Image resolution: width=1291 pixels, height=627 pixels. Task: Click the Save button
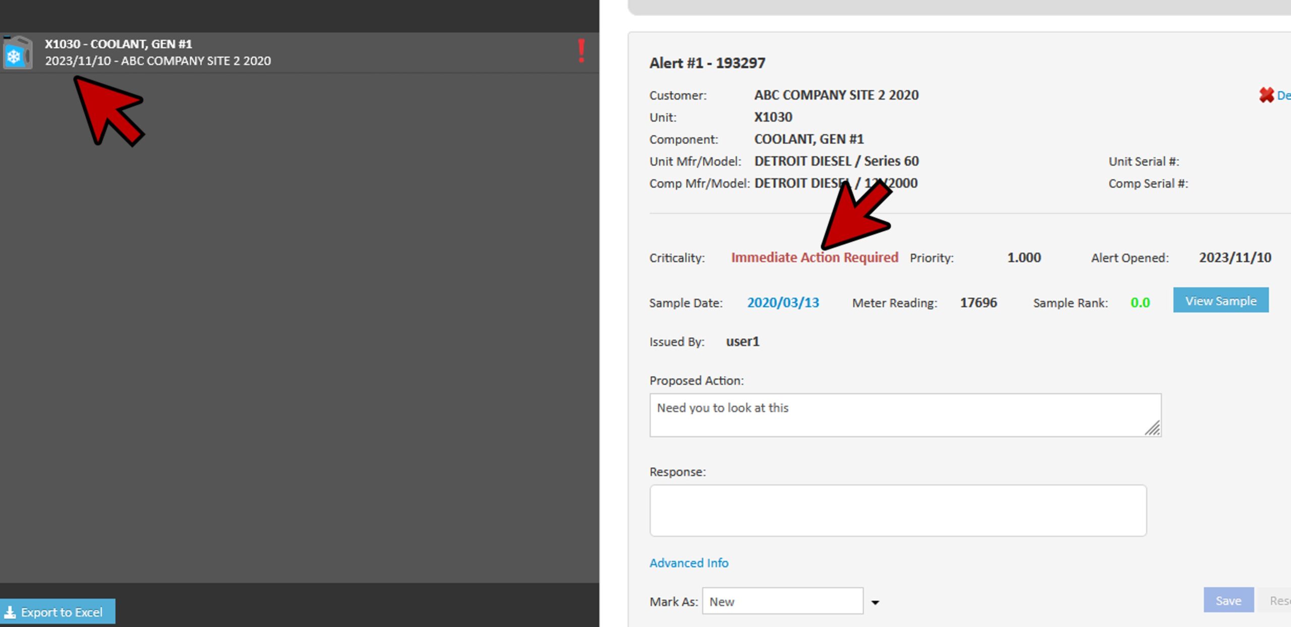pyautogui.click(x=1228, y=600)
